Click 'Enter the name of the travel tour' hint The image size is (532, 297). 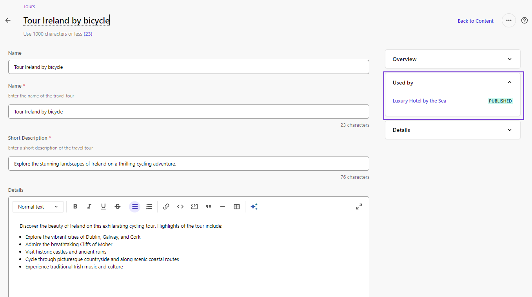(41, 96)
